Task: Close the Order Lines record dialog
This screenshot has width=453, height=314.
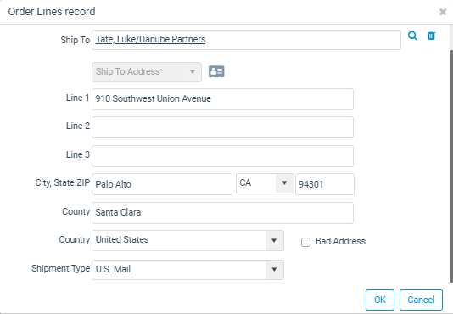Action: click(443, 12)
